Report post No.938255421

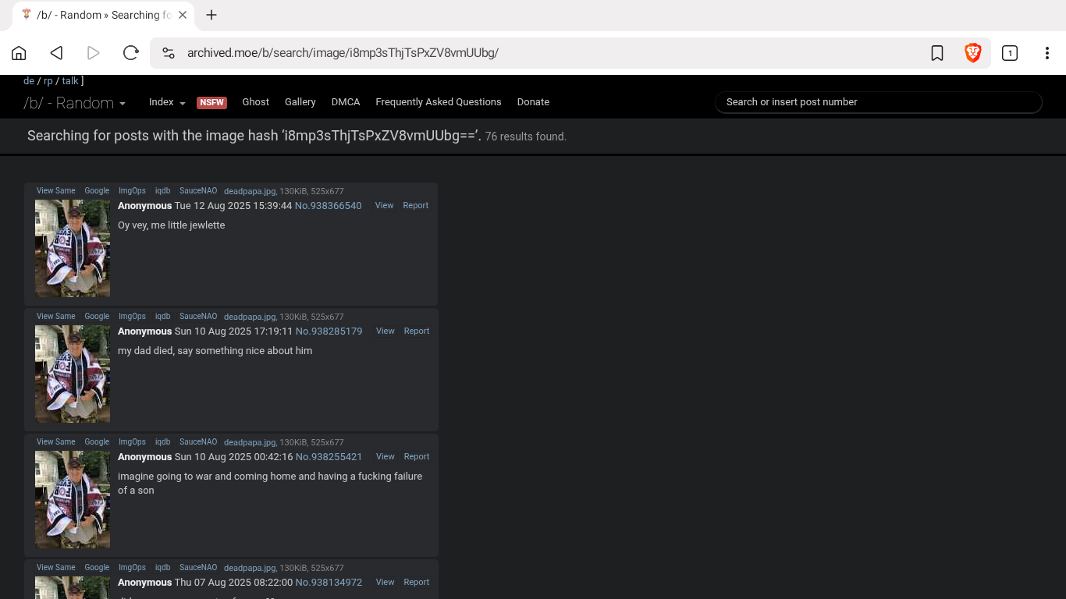416,457
